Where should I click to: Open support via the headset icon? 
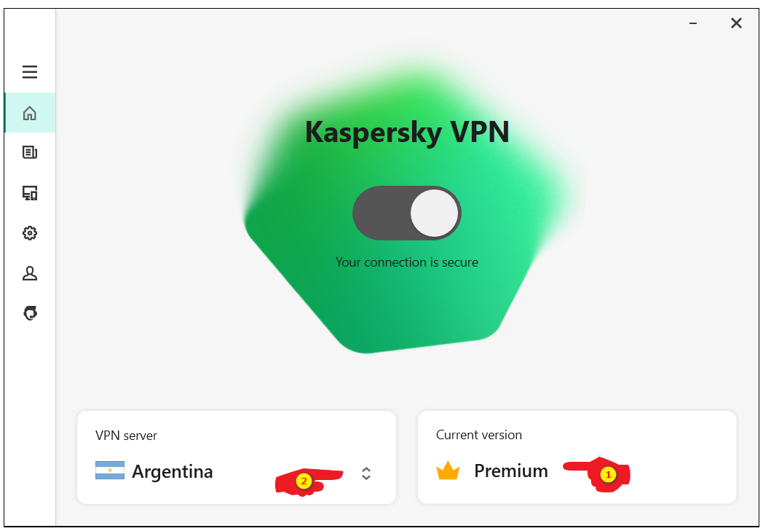(x=29, y=313)
